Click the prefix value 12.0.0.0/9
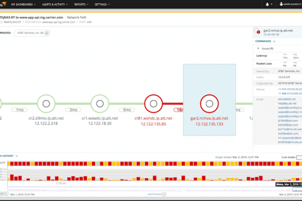302x201 pixels. [x=284, y=77]
